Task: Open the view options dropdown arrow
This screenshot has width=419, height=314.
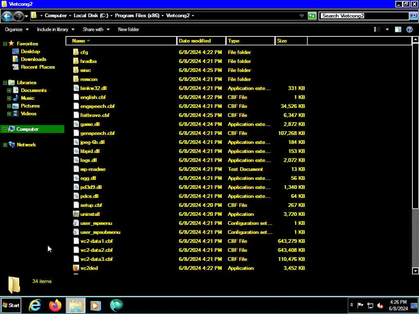Action: coord(387,29)
